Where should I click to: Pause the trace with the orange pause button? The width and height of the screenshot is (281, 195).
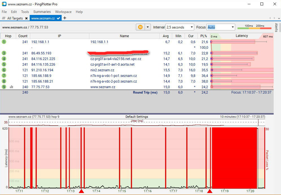(x=140, y=27)
